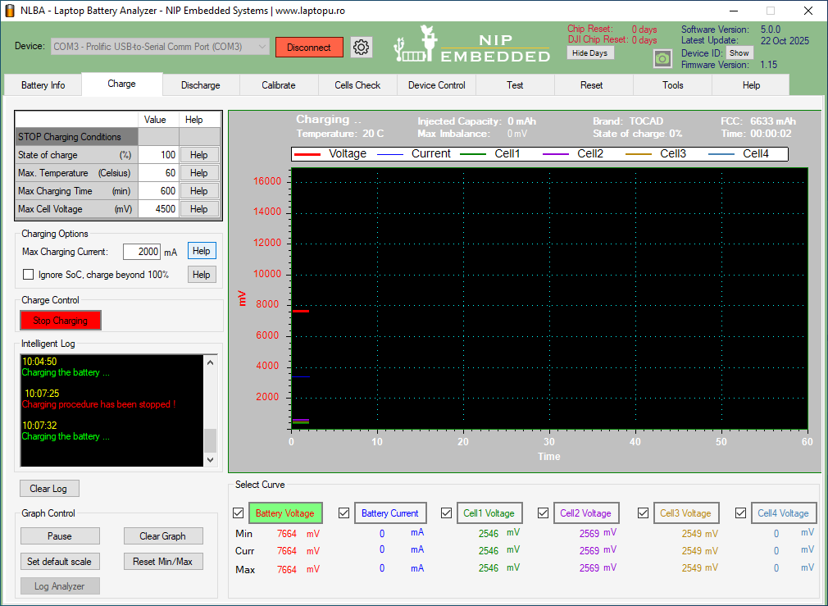Open the Cells Check tab
828x606 pixels.
tap(357, 85)
